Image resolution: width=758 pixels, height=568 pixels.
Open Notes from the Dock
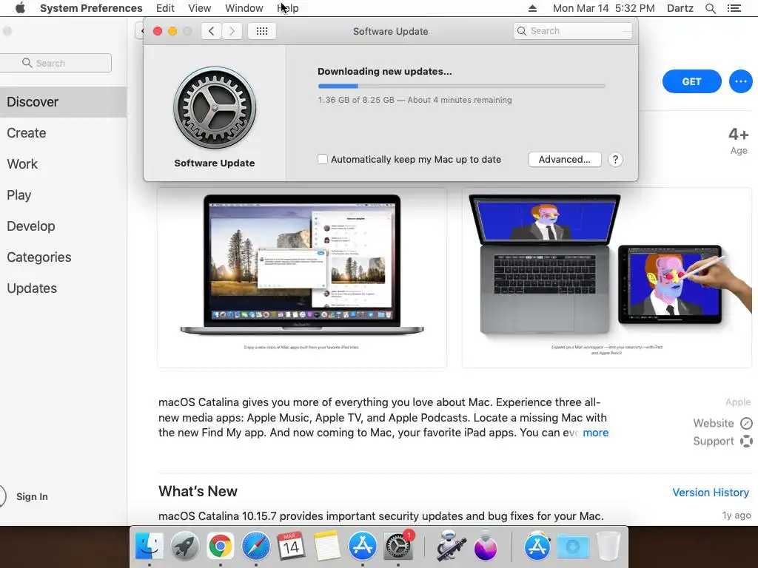[x=326, y=546]
